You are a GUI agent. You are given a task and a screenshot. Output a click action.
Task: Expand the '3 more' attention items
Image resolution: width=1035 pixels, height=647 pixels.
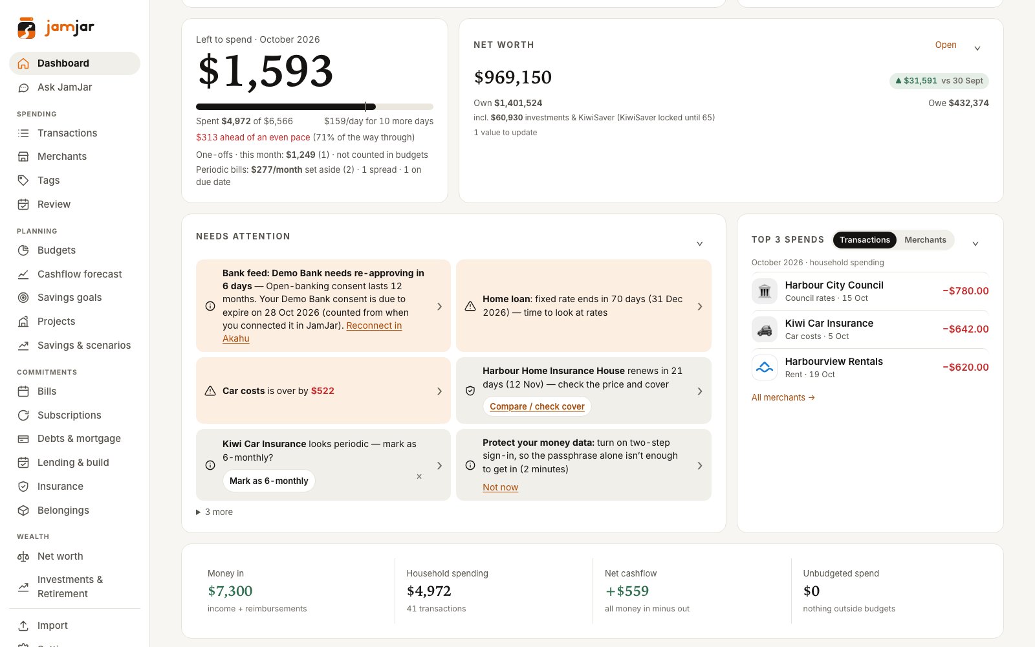[214, 512]
